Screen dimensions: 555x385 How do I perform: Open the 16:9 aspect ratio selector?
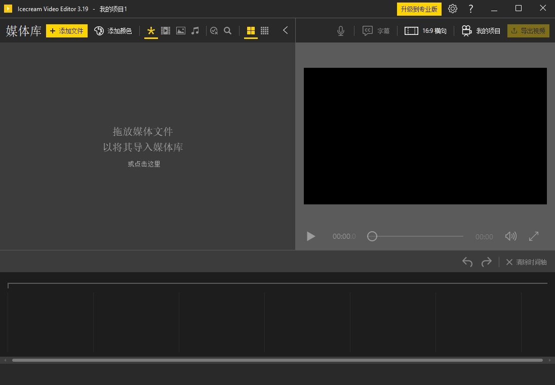(x=426, y=31)
